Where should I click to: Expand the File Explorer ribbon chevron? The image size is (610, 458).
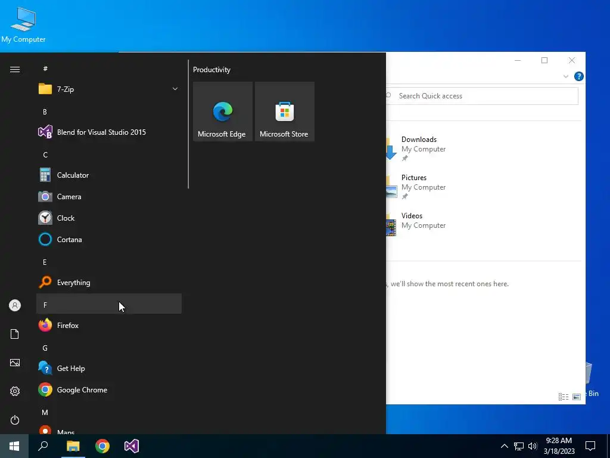[566, 76]
